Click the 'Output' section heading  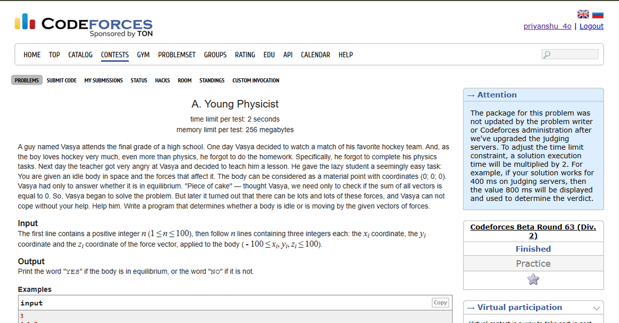pos(31,261)
